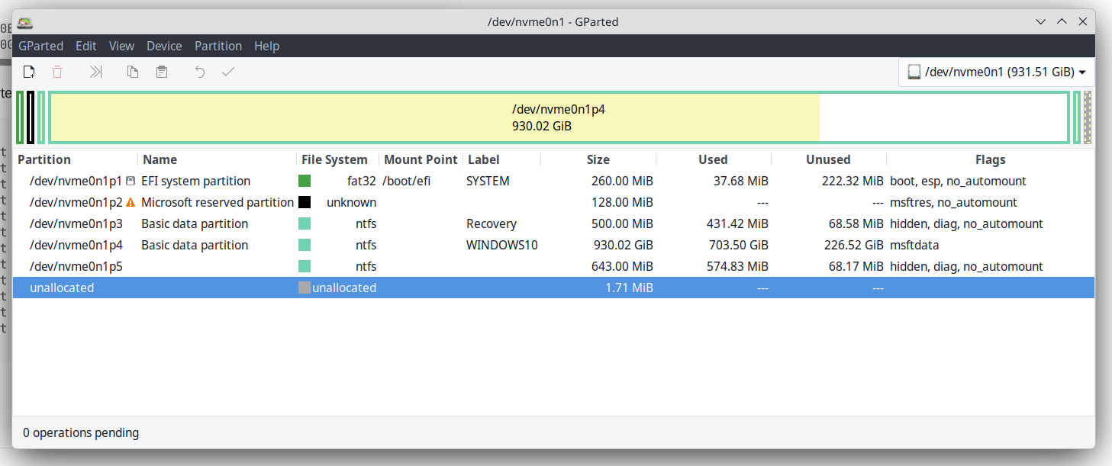Open the Device menu
Screen dimensions: 1112x466
[x=164, y=46]
